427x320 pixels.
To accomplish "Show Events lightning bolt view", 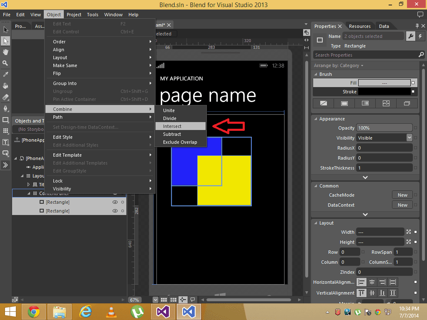I will 419,36.
